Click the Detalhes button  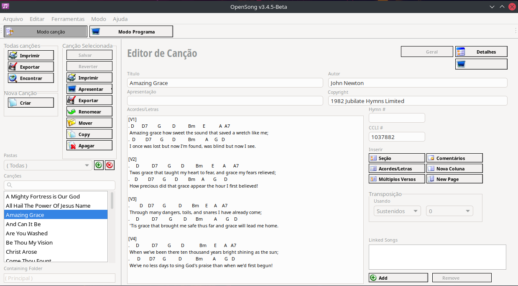pos(481,52)
